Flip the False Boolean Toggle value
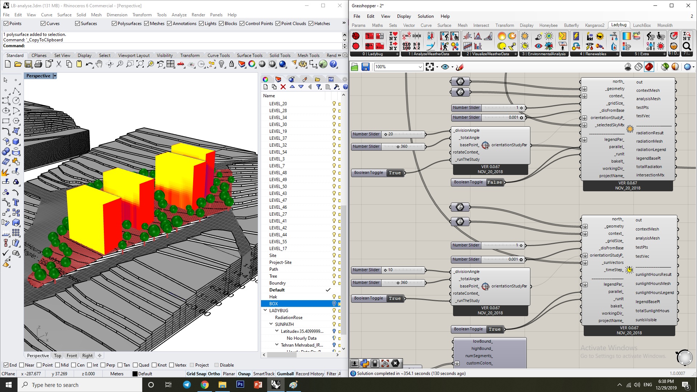The height and width of the screenshot is (392, 697). 494,182
